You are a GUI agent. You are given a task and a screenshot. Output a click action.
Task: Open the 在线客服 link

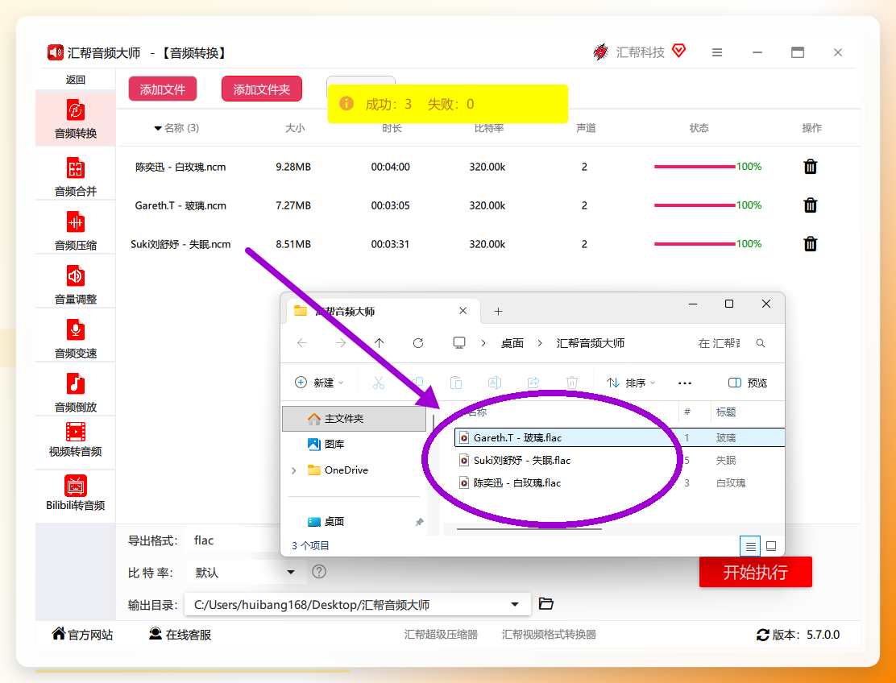pyautogui.click(x=180, y=635)
